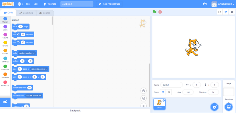Zoom out the code workspace
This screenshot has width=236, height=113.
point(143,99)
